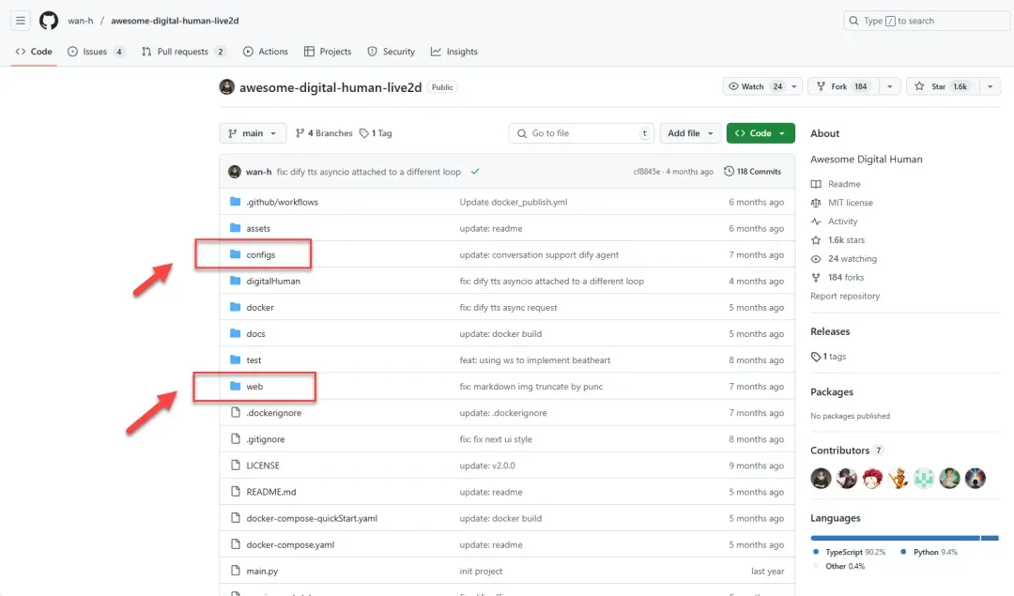Open the README.md file

click(x=271, y=492)
